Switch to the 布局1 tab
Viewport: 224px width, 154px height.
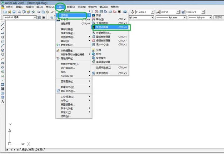tap(32, 150)
